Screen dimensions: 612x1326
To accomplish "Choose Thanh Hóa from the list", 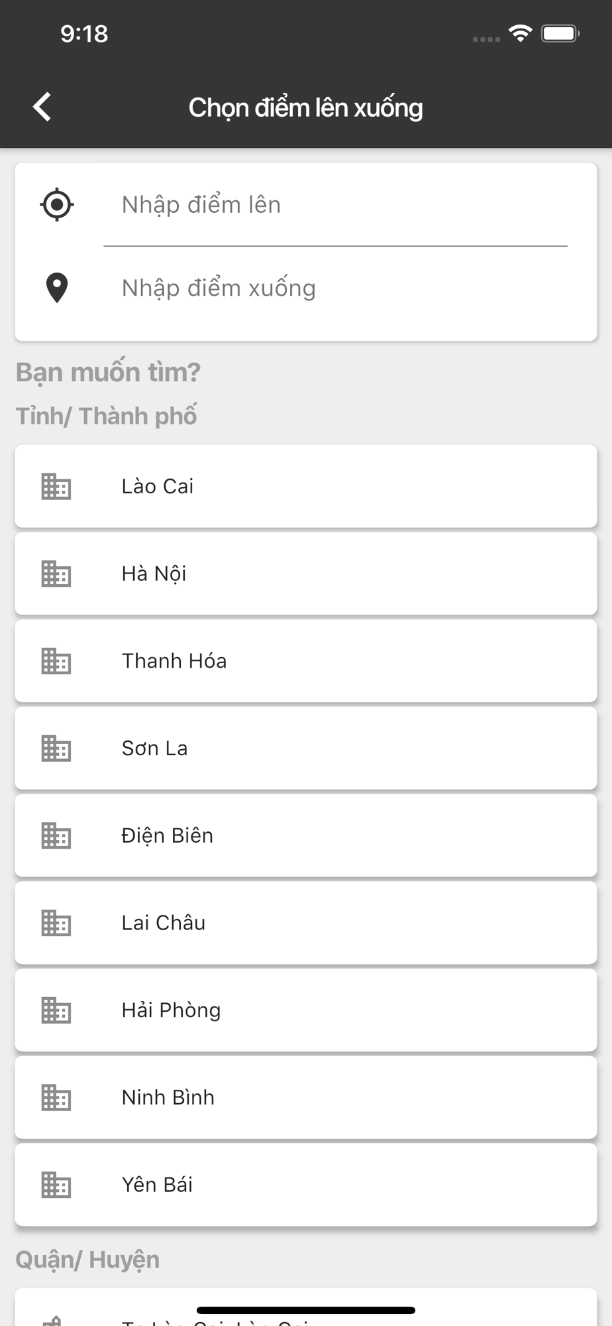I will [306, 661].
